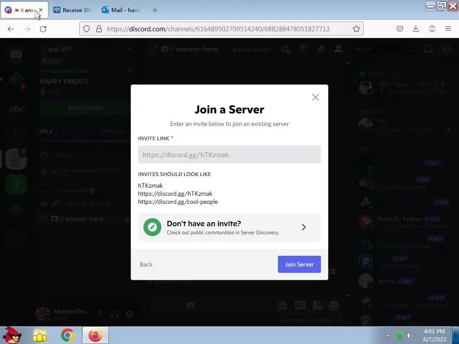Click the shield tracking protection icon
Image resolution: width=459 pixels, height=344 pixels.
pyautogui.click(x=87, y=29)
